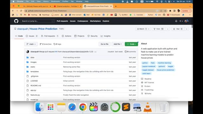The image size is (203, 114).
Task: Expand the Star lists dropdown arrow
Action: 187,29
